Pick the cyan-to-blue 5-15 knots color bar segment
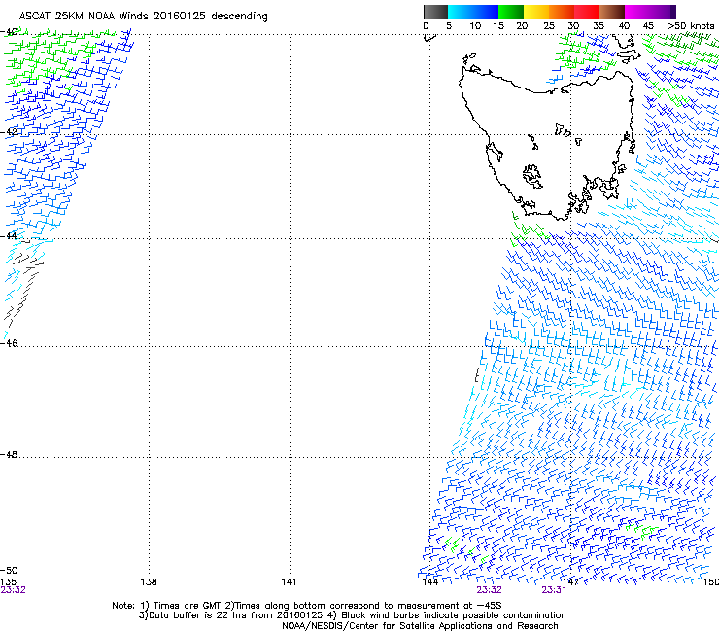The height and width of the screenshot is (632, 719). [x=473, y=12]
